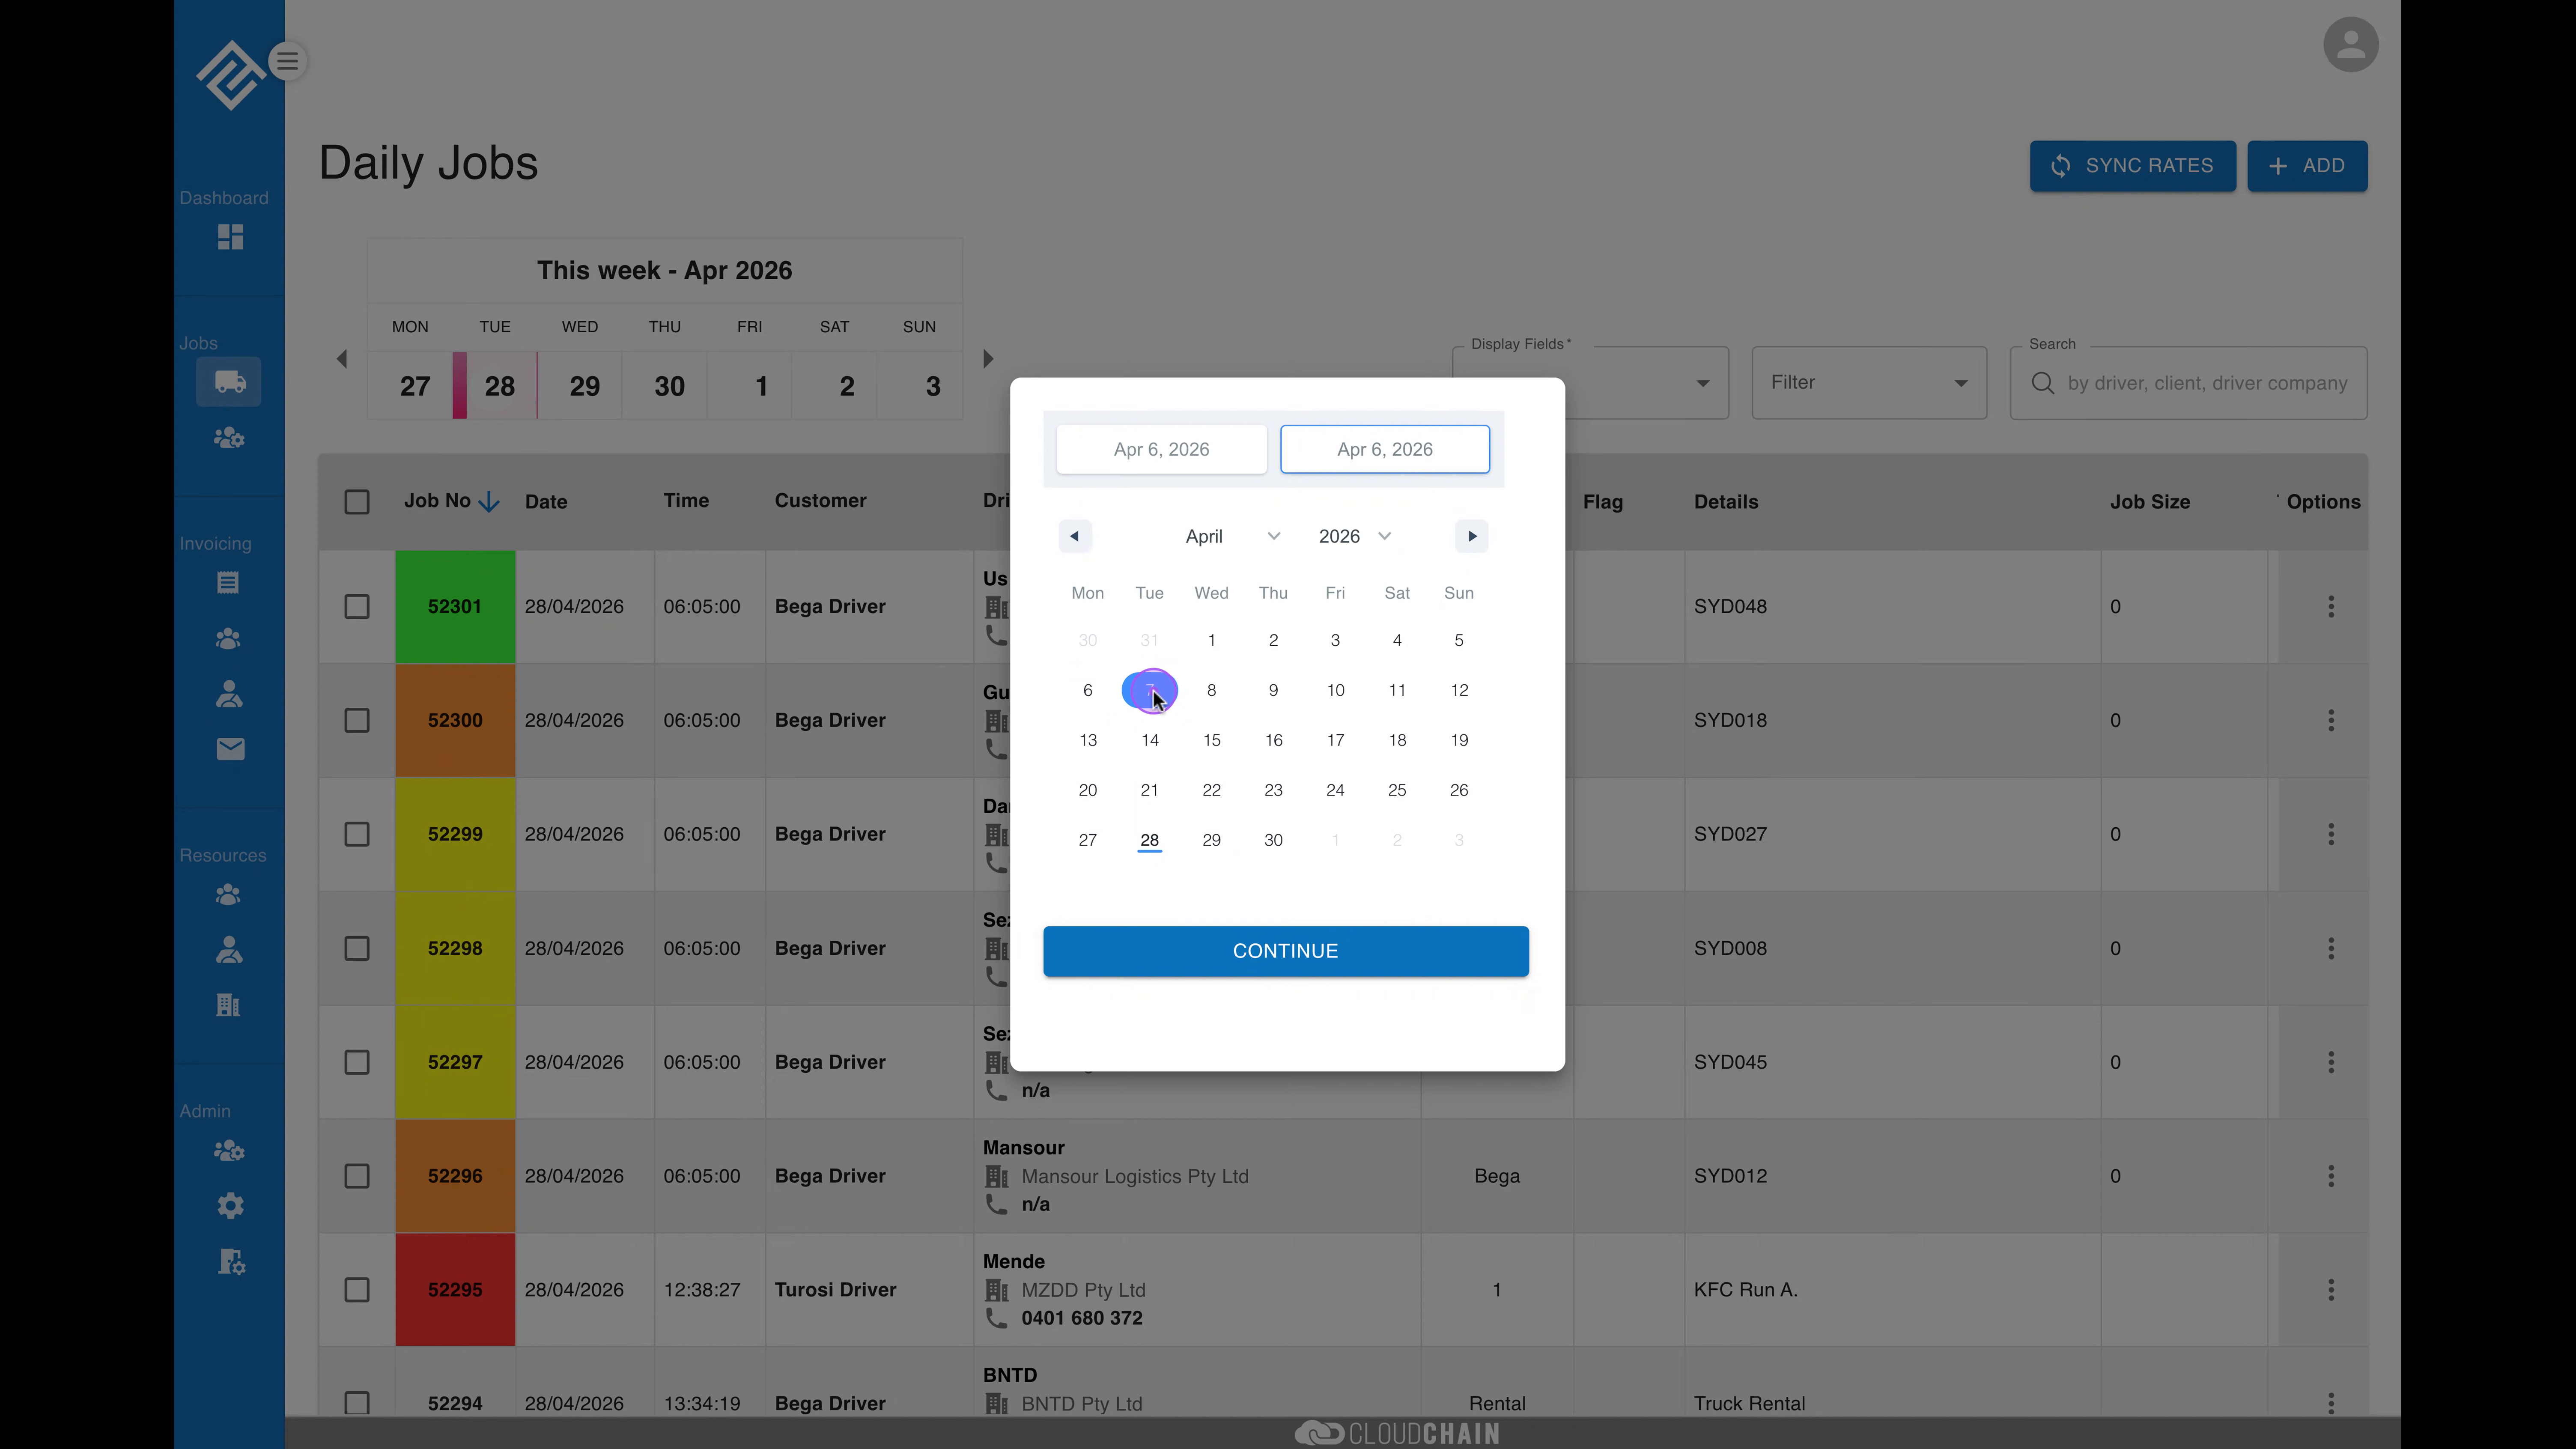This screenshot has height=1449, width=2576.
Task: Expand the April month dropdown
Action: click(1232, 537)
